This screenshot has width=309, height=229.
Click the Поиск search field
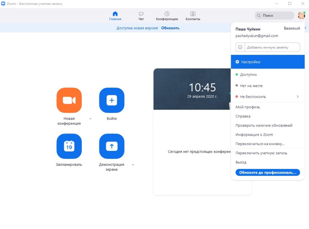click(274, 15)
